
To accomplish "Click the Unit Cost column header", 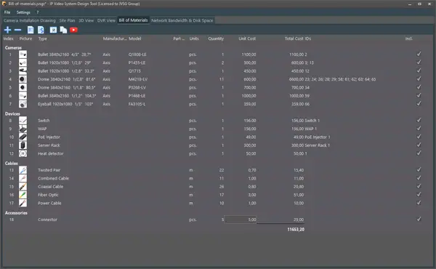I will (247, 39).
